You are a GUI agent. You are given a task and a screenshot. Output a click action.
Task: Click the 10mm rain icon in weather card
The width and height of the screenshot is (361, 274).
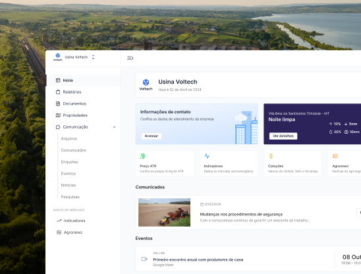pyautogui.click(x=346, y=132)
